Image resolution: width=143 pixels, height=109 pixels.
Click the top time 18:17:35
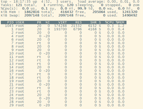(x=22, y=2)
